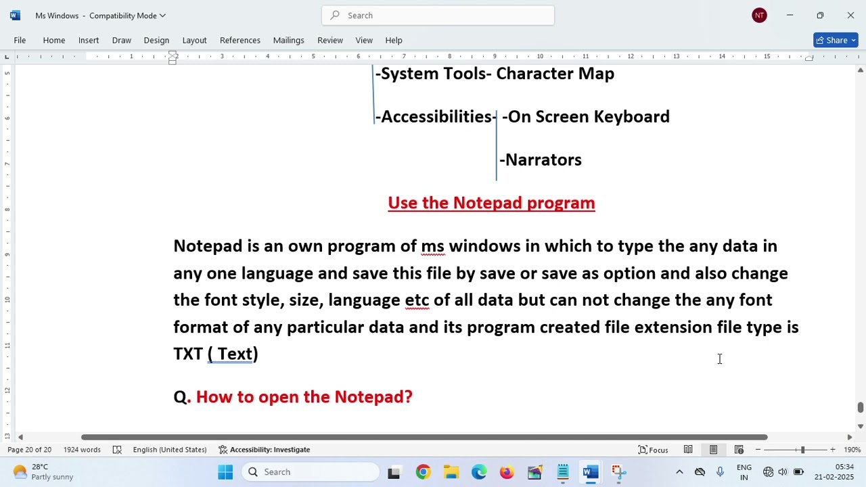Click the horizontal scrollbar thumb
Viewport: 866px width, 487px height.
tap(424, 437)
